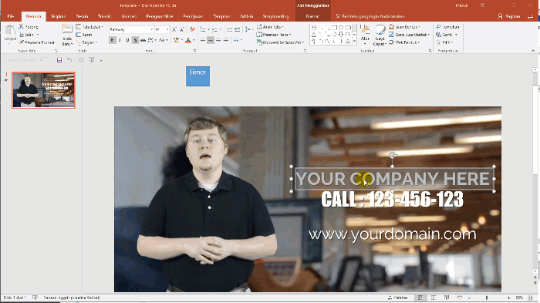Click the clear formatting eraser icon

192,29
